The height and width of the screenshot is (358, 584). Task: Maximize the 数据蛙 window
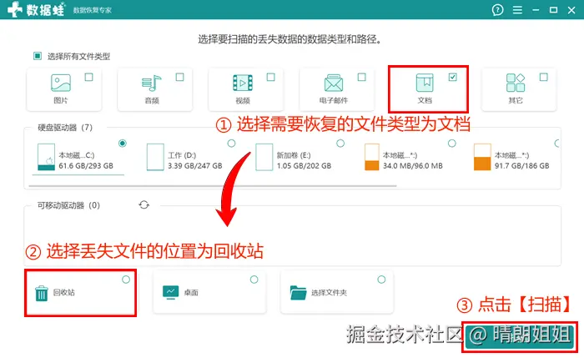pos(553,10)
